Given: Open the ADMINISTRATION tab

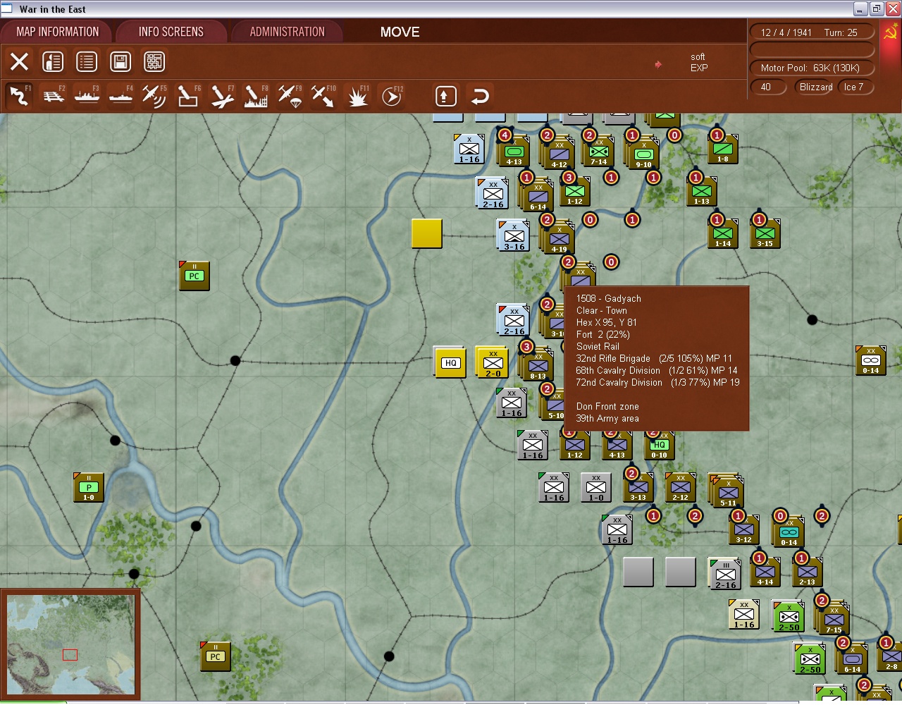Looking at the screenshot, I should (x=287, y=32).
